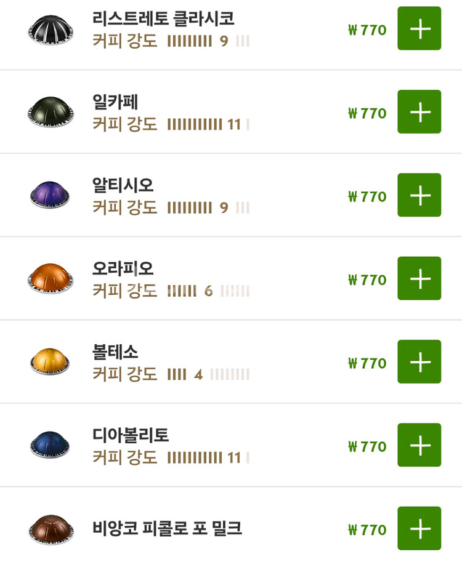Open the 볼테소 product name link
462x567 pixels.
tap(115, 352)
